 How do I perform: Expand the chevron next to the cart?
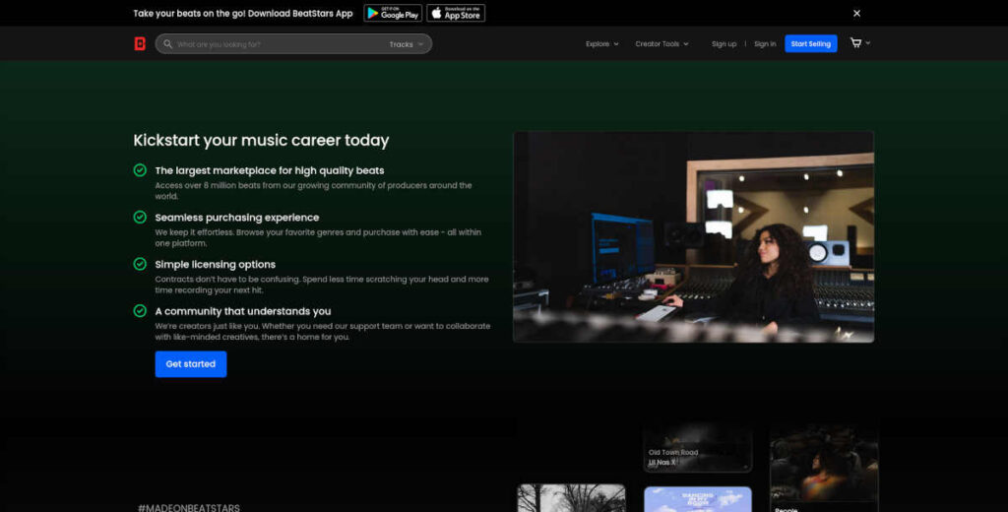tap(868, 43)
